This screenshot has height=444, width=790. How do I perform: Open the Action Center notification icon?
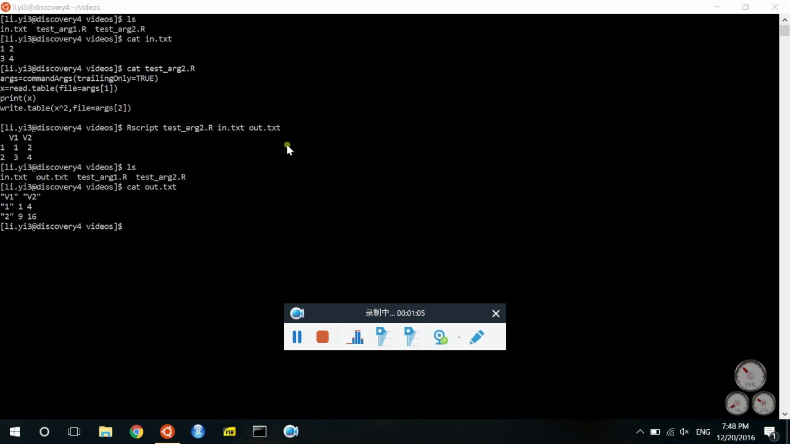point(770,432)
